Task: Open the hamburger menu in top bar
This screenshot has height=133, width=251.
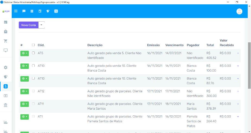Action: (16, 11)
